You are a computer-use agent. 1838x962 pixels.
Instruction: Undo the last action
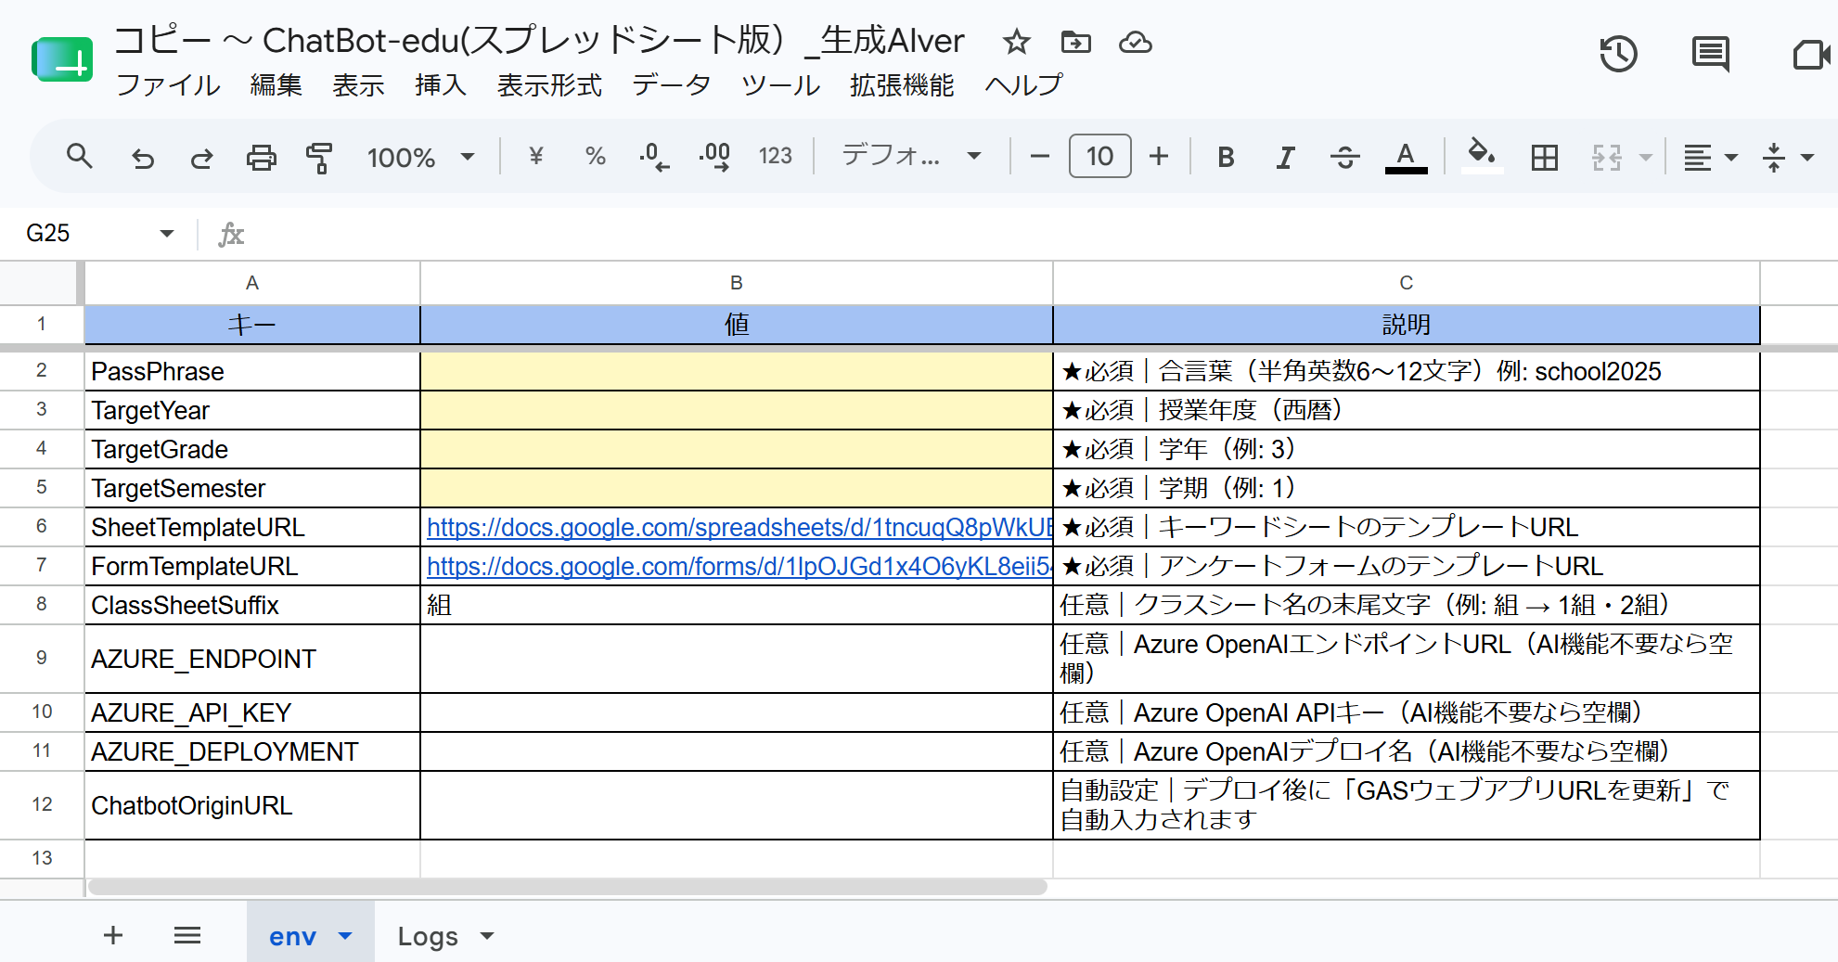143,158
